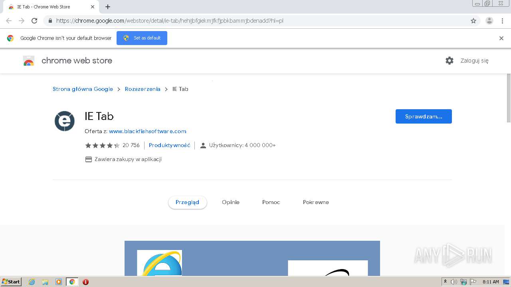Launch Internet Explorer from the taskbar
The height and width of the screenshot is (287, 511).
(32, 282)
